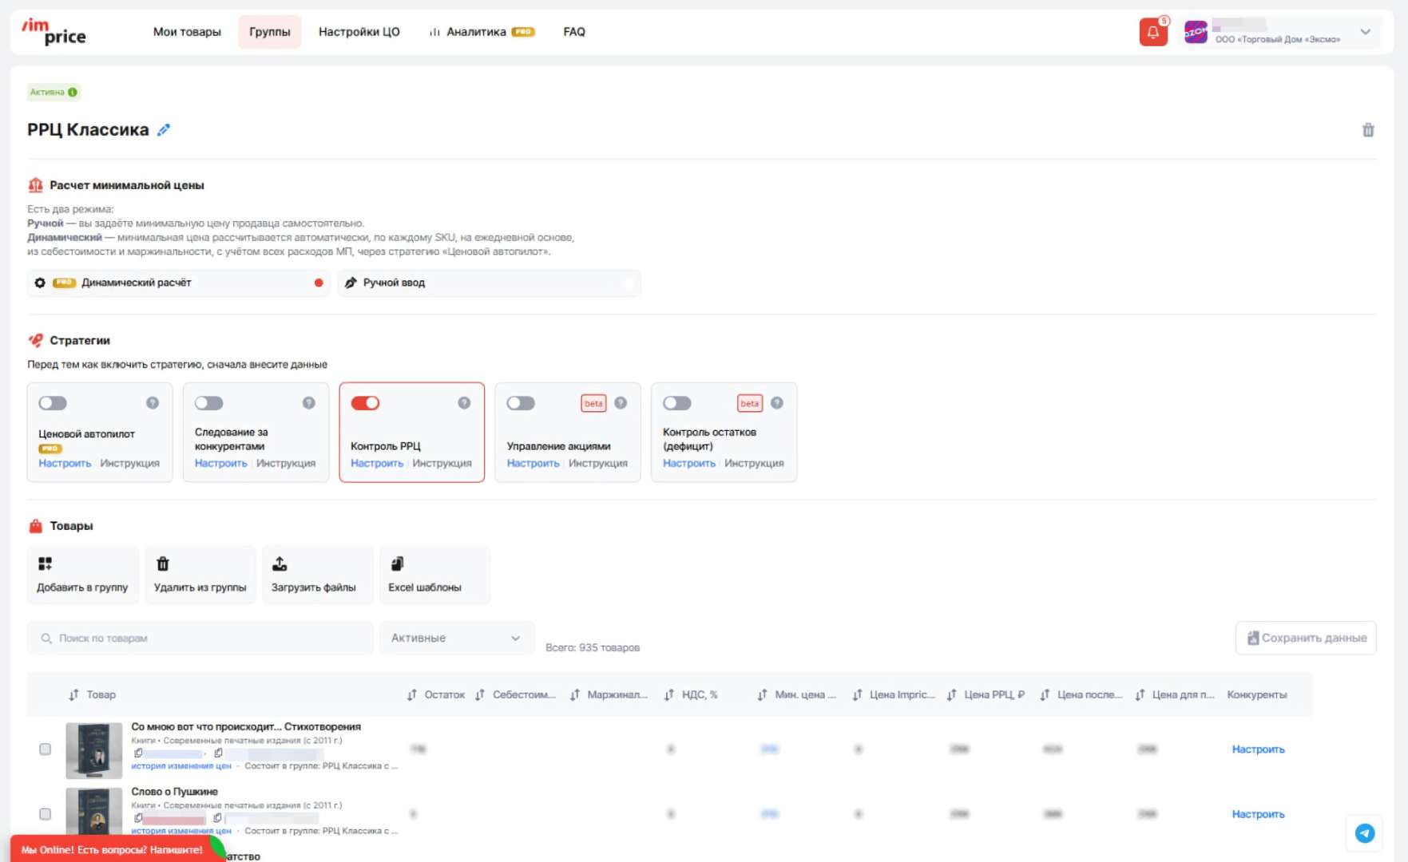This screenshot has width=1408, height=862.
Task: Open help for Контроль остатков card
Action: pos(777,403)
